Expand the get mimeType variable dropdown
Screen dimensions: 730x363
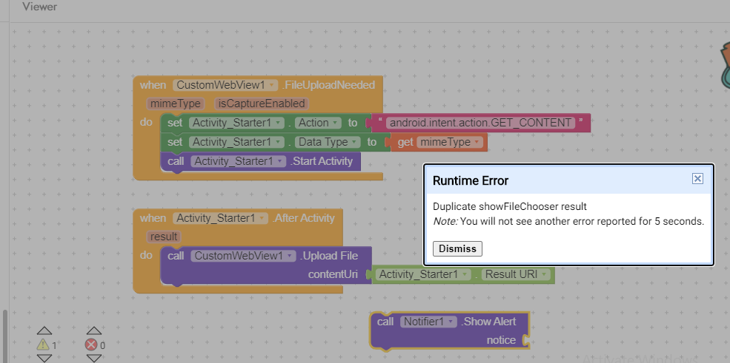(476, 142)
